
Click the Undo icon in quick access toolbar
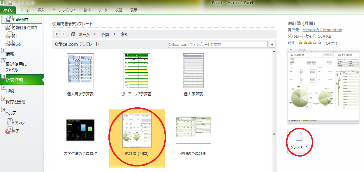[16, 3]
